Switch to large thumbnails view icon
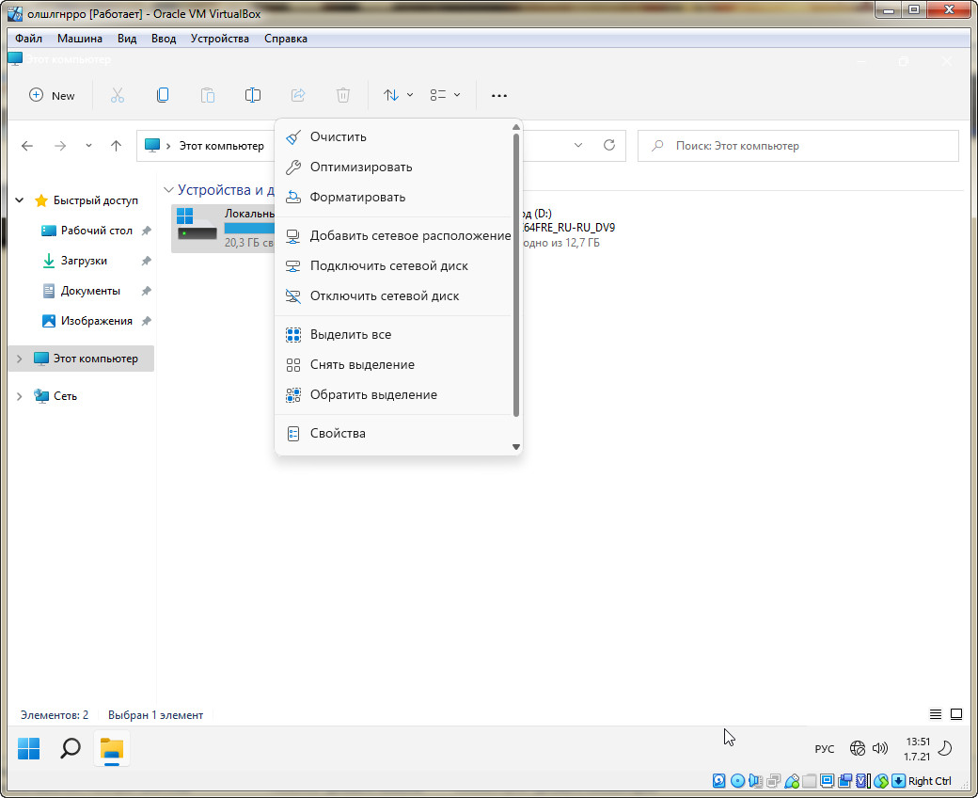Image resolution: width=978 pixels, height=798 pixels. [x=956, y=714]
